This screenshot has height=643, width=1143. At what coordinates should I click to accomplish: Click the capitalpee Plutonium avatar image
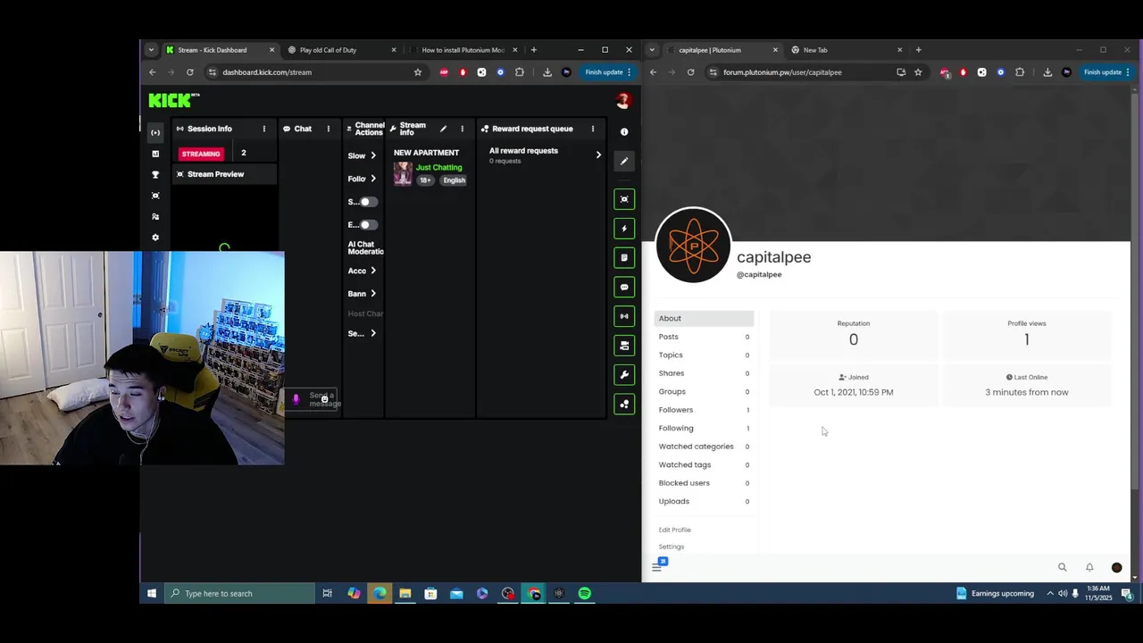(693, 246)
